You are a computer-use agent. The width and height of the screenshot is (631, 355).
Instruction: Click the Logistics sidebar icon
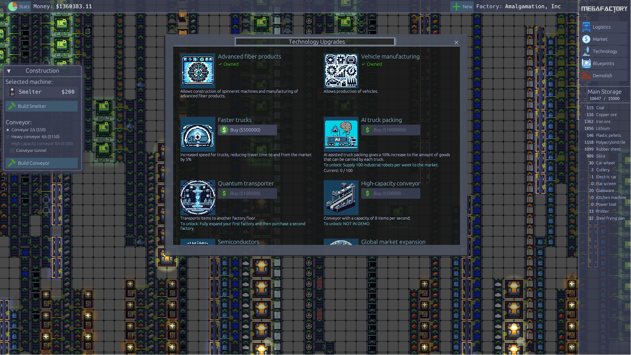(586, 27)
